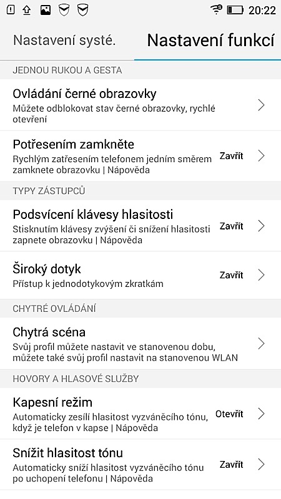Switch to Nastavení systé. tab
This screenshot has height=499, width=281.
point(64,41)
